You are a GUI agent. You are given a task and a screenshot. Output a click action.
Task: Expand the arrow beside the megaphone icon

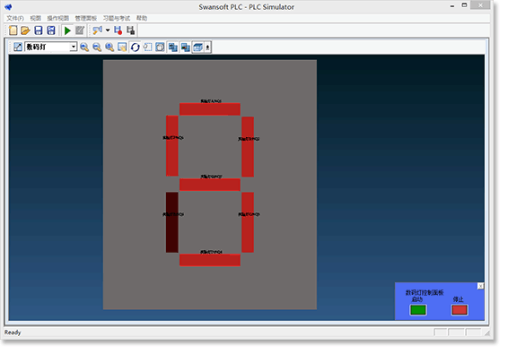click(108, 30)
